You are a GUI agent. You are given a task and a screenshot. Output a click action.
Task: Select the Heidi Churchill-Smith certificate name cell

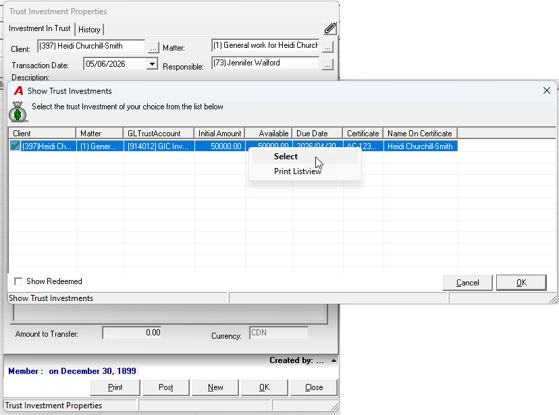coord(421,146)
